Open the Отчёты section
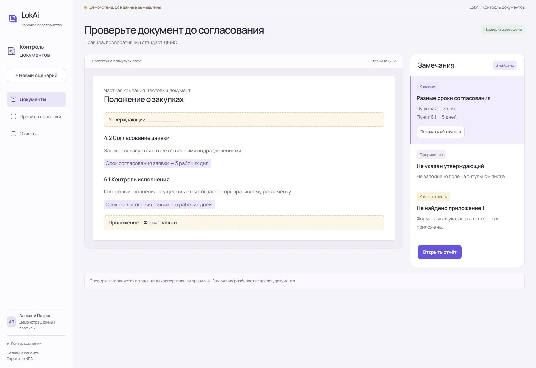The image size is (536, 368). [36, 134]
